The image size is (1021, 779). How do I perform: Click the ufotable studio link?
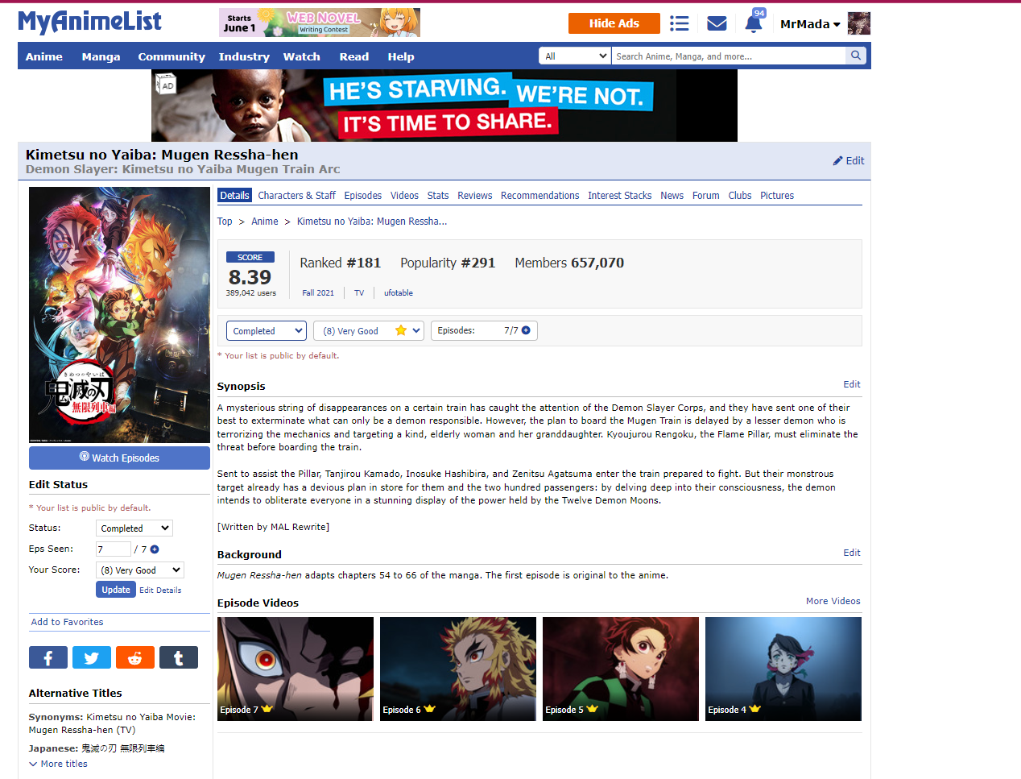pyautogui.click(x=399, y=293)
